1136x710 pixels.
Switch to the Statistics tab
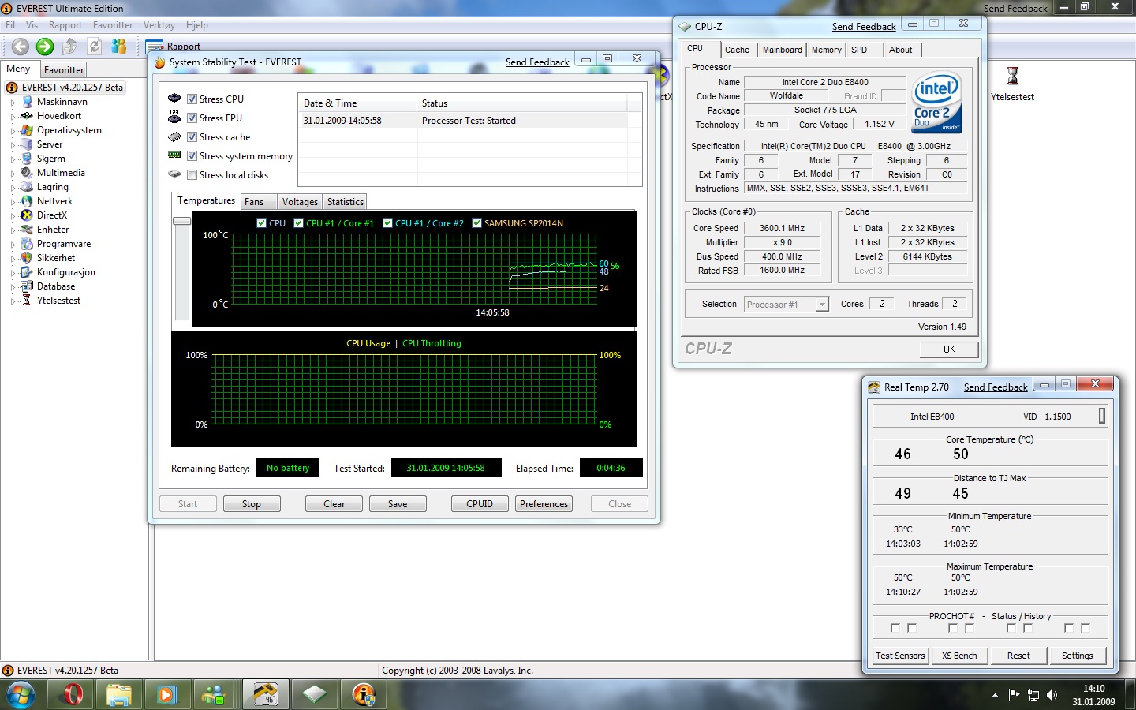[346, 202]
